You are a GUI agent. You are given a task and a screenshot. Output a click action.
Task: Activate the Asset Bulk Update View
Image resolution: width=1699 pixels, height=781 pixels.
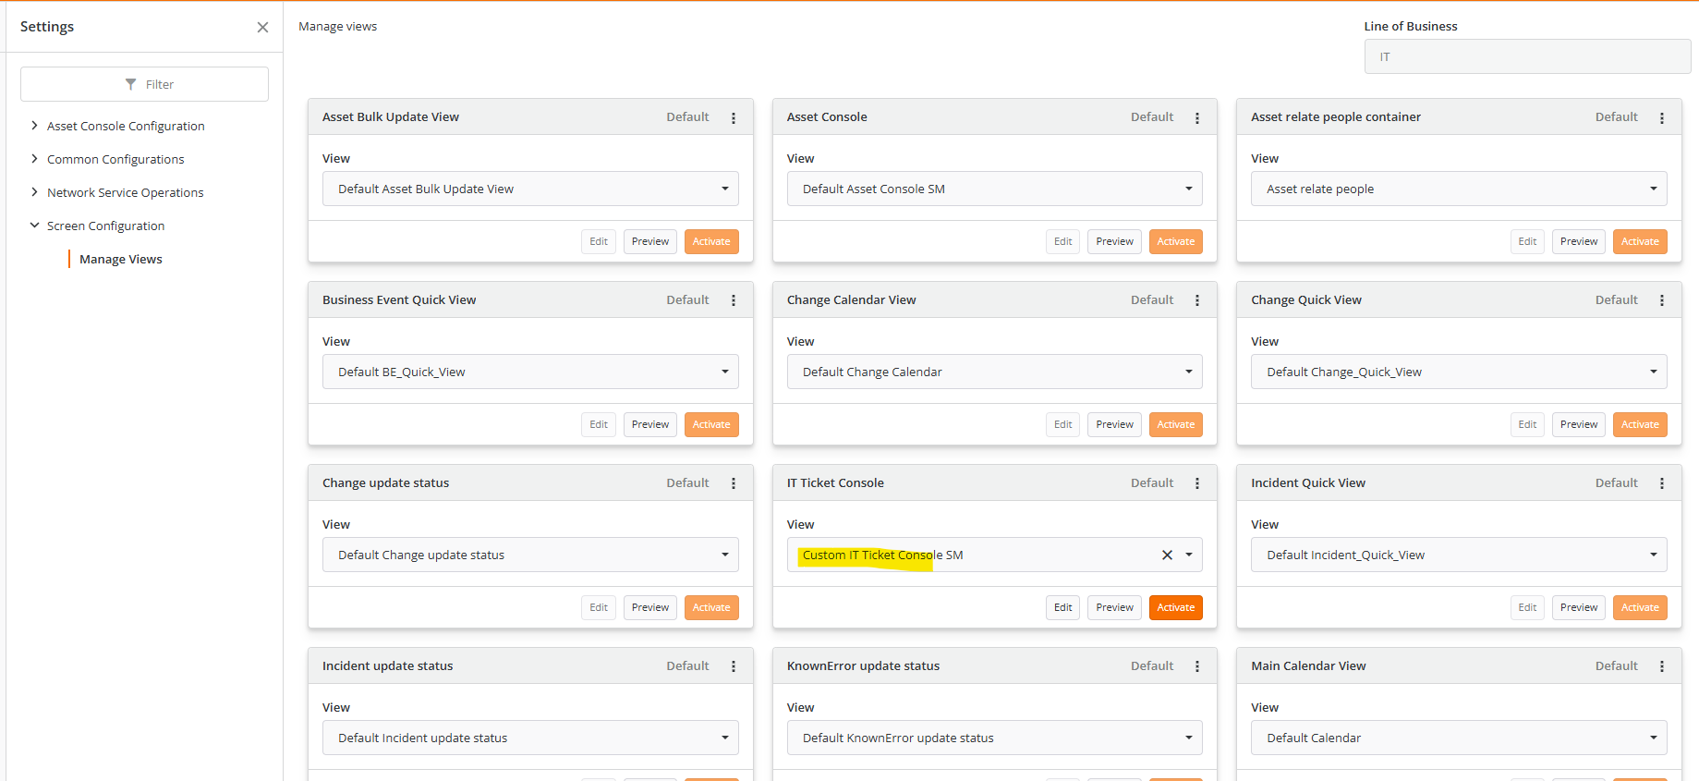click(711, 241)
